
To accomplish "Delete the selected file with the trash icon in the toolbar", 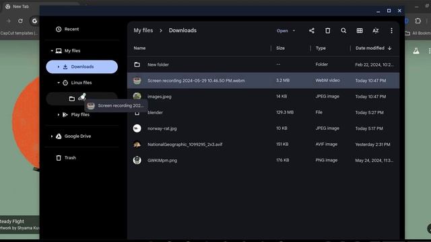I will coord(328,31).
